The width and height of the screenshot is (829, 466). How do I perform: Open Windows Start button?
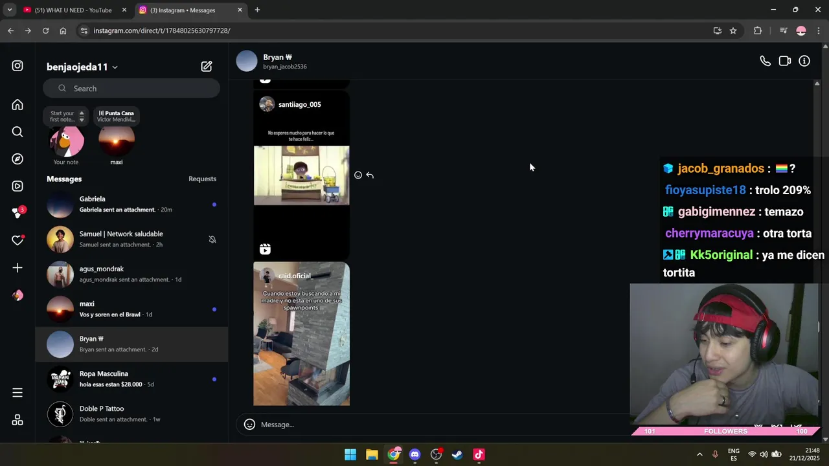pyautogui.click(x=350, y=454)
